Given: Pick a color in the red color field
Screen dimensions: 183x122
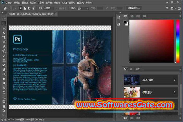Looking at the screenshot, I should click(x=151, y=41).
